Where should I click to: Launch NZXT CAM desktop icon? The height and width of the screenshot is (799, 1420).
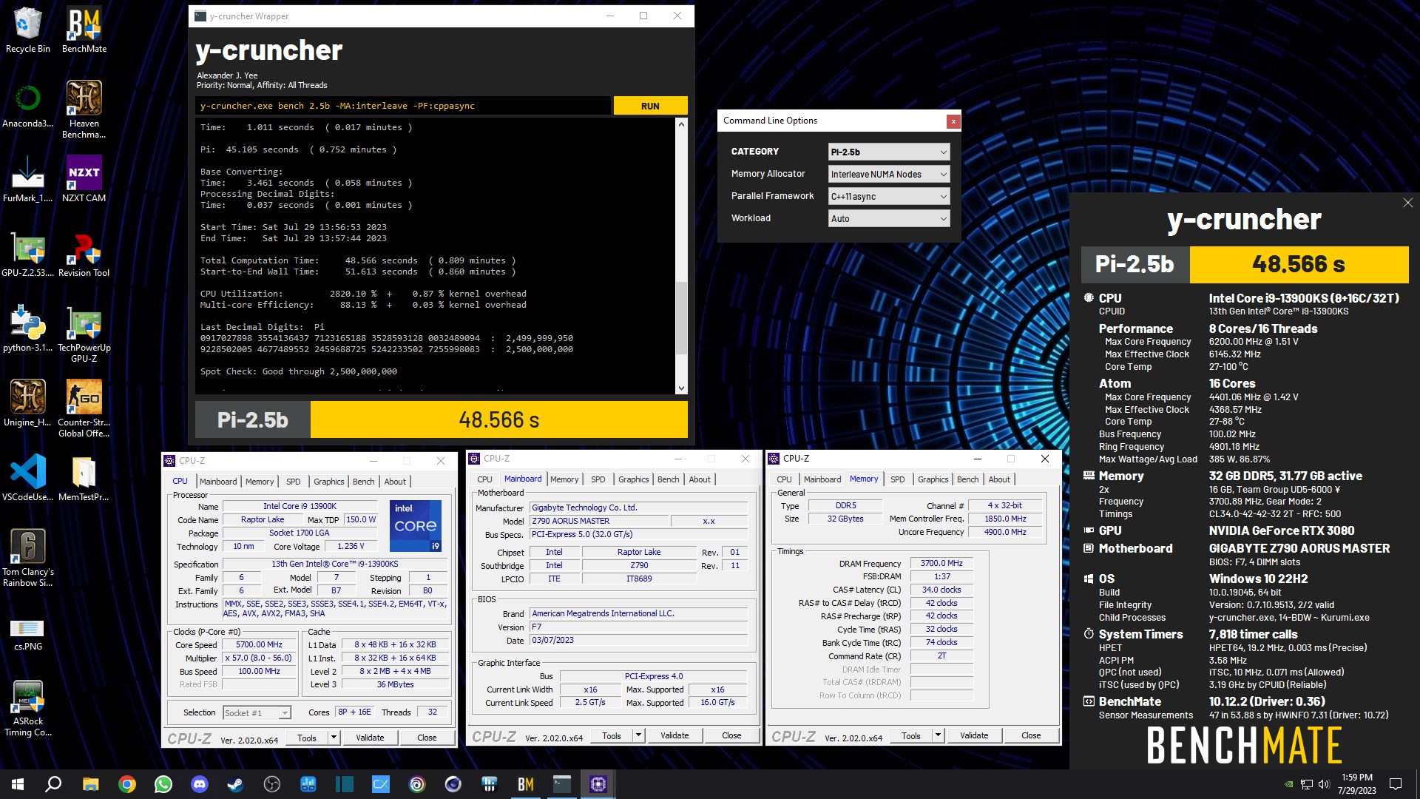84,179
